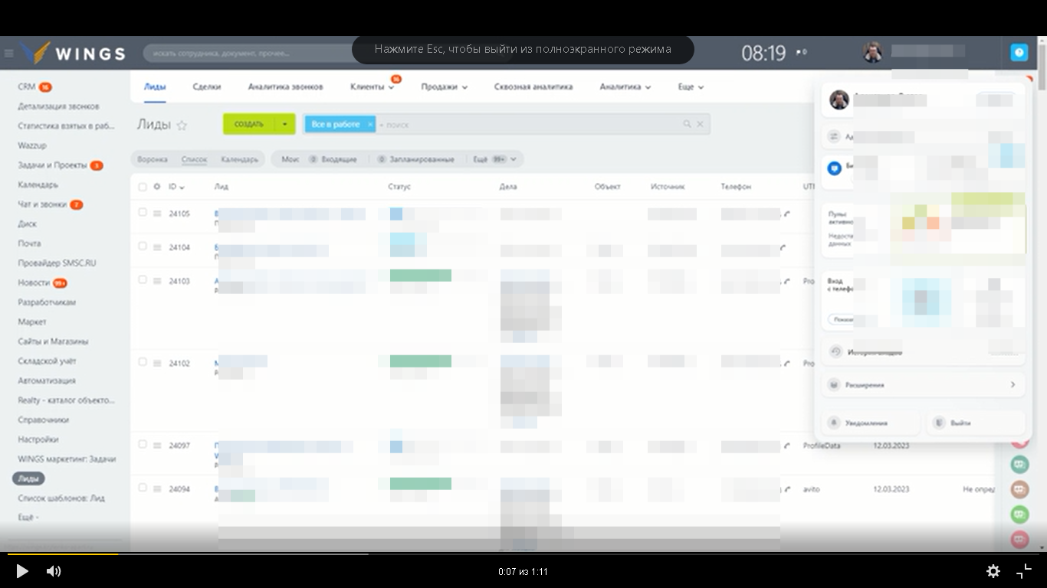Open the hamburger menu beside the WINGS logo
Viewport: 1047px width, 588px height.
click(x=9, y=54)
